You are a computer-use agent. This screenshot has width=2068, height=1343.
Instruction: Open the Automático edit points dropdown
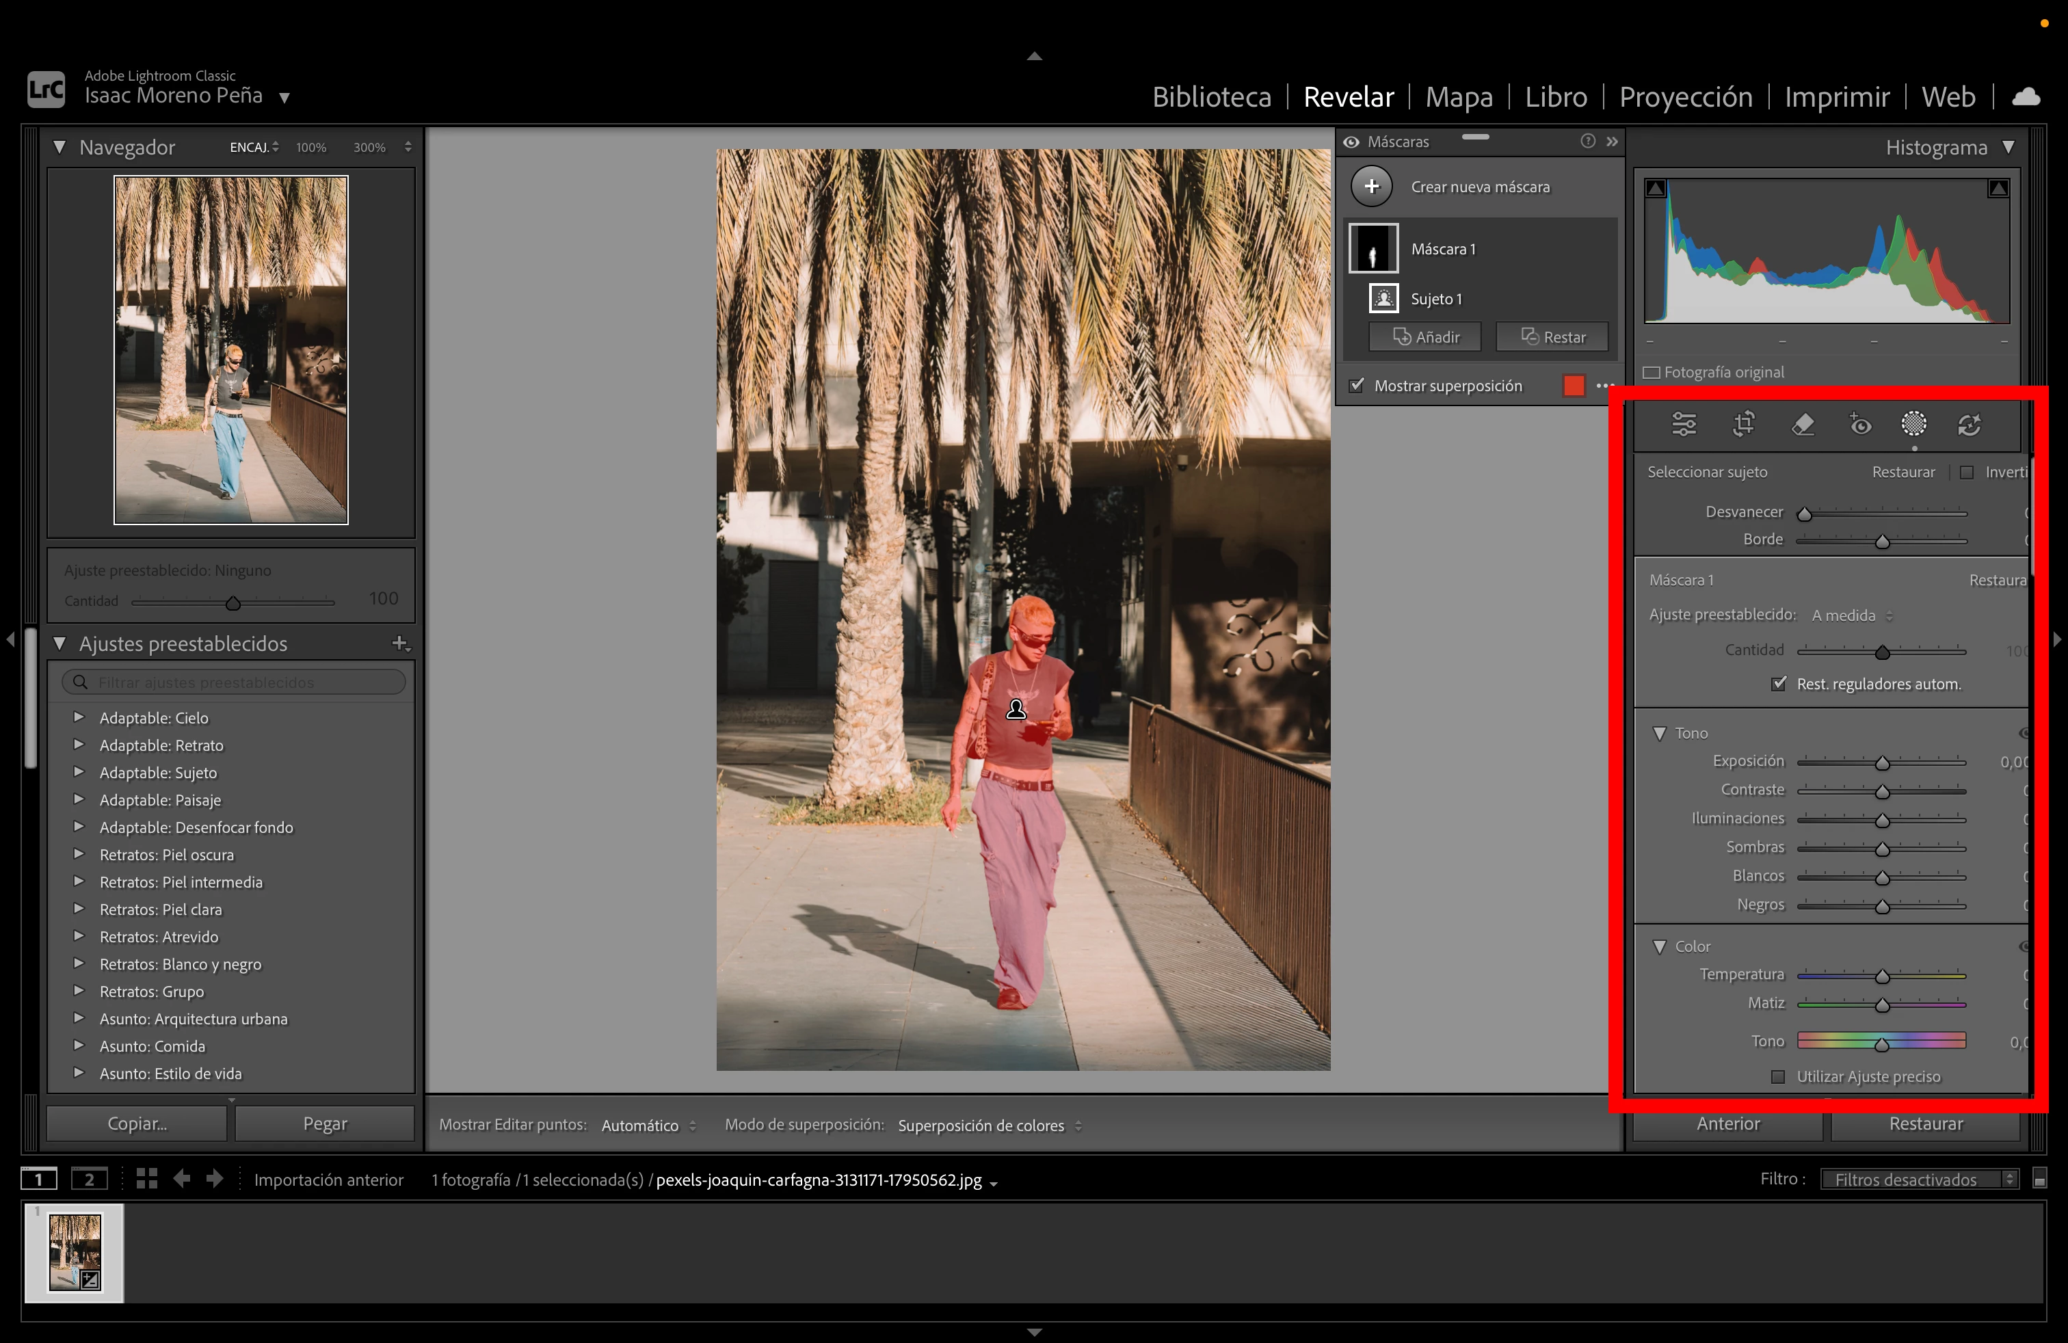tap(648, 1125)
